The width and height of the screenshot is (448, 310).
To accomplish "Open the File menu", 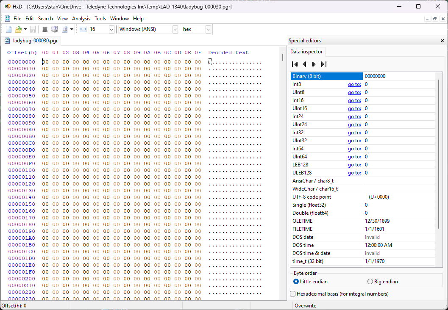I will [17, 19].
